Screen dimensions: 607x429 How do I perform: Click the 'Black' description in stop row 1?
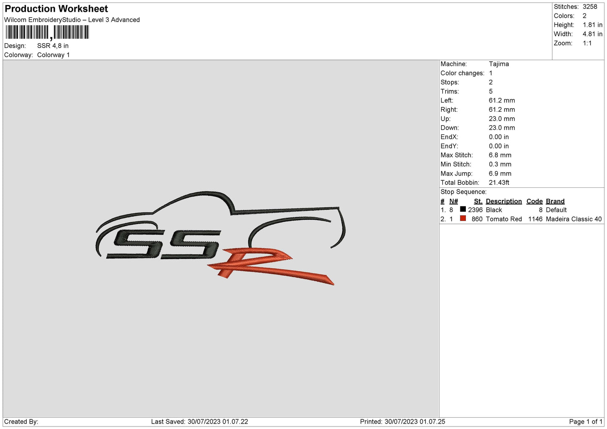tap(494, 210)
